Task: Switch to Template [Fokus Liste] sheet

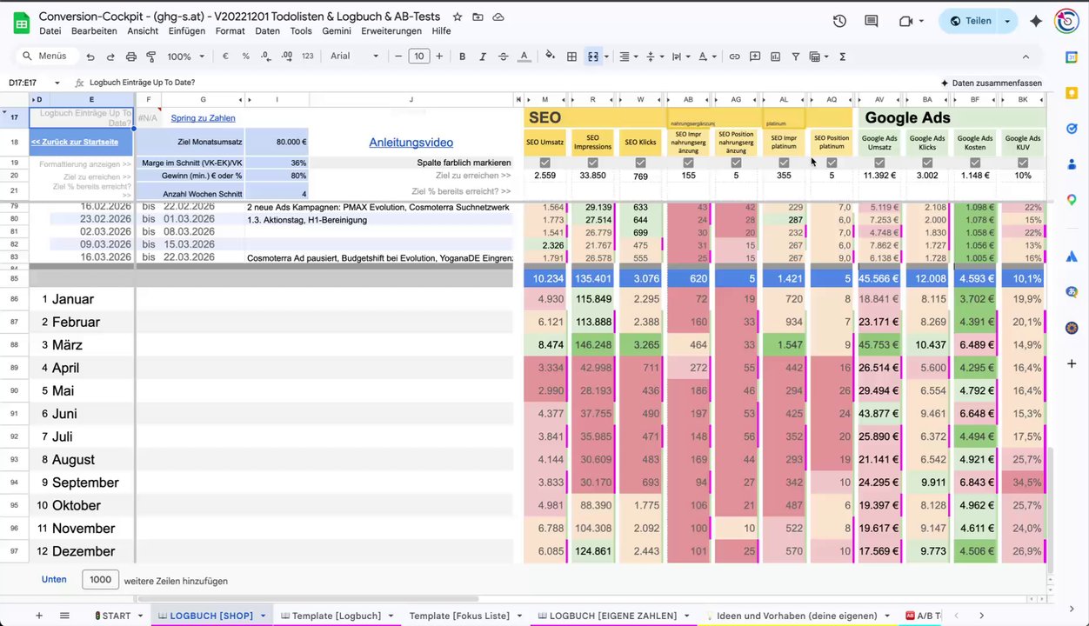Action: (x=459, y=616)
